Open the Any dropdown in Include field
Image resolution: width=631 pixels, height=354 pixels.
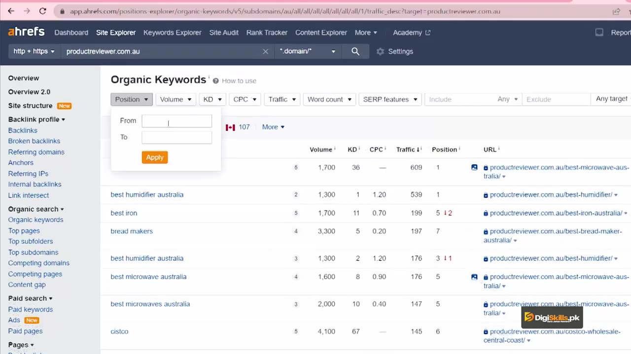pos(508,99)
